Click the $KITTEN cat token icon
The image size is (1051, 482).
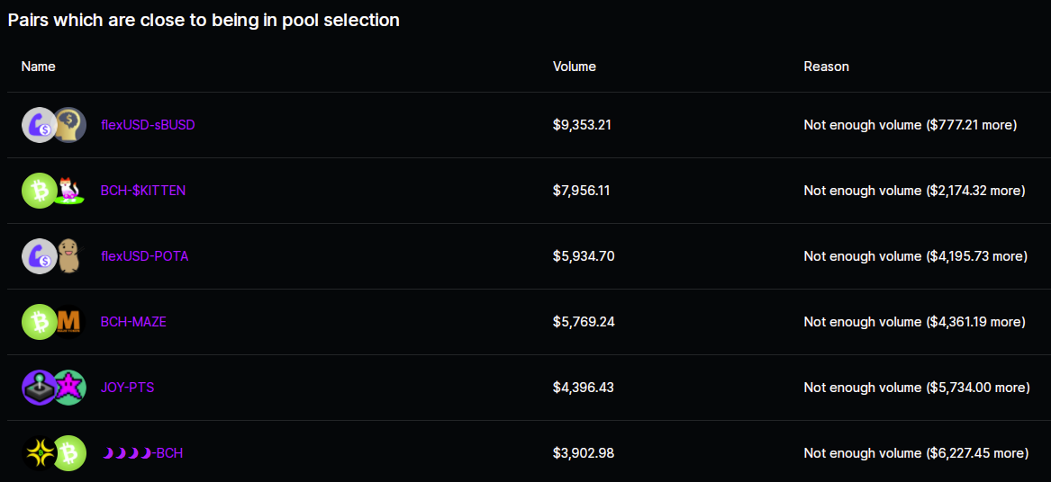pyautogui.click(x=69, y=191)
